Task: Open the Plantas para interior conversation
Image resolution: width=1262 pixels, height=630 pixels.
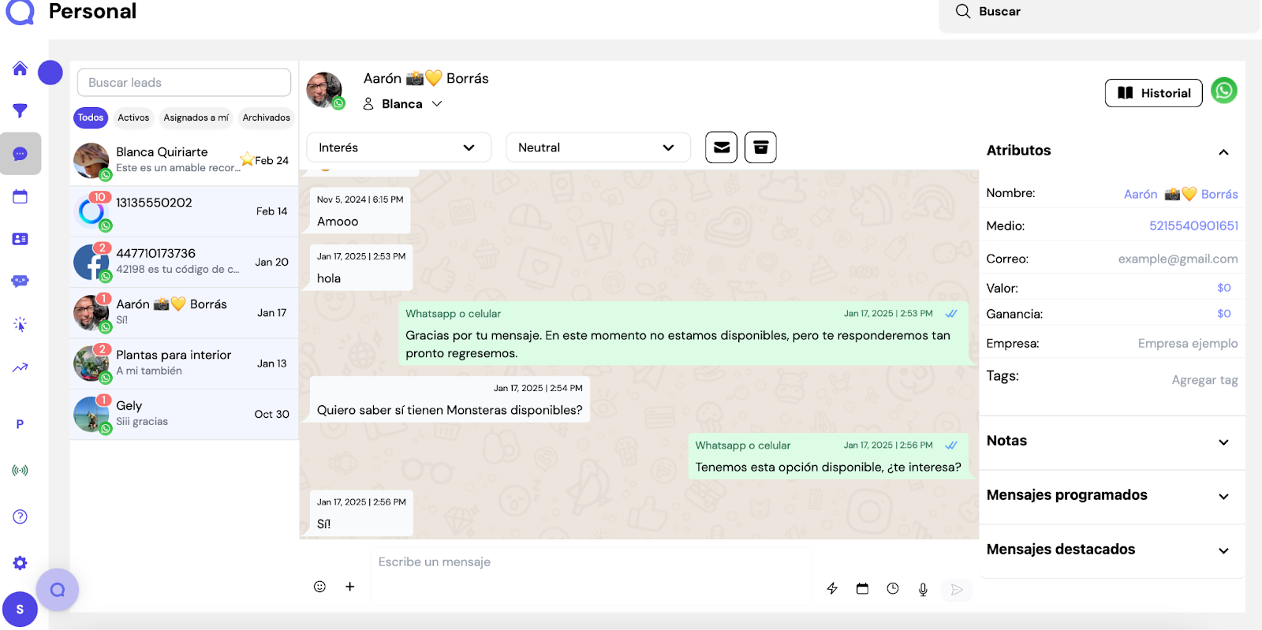Action: click(x=184, y=363)
